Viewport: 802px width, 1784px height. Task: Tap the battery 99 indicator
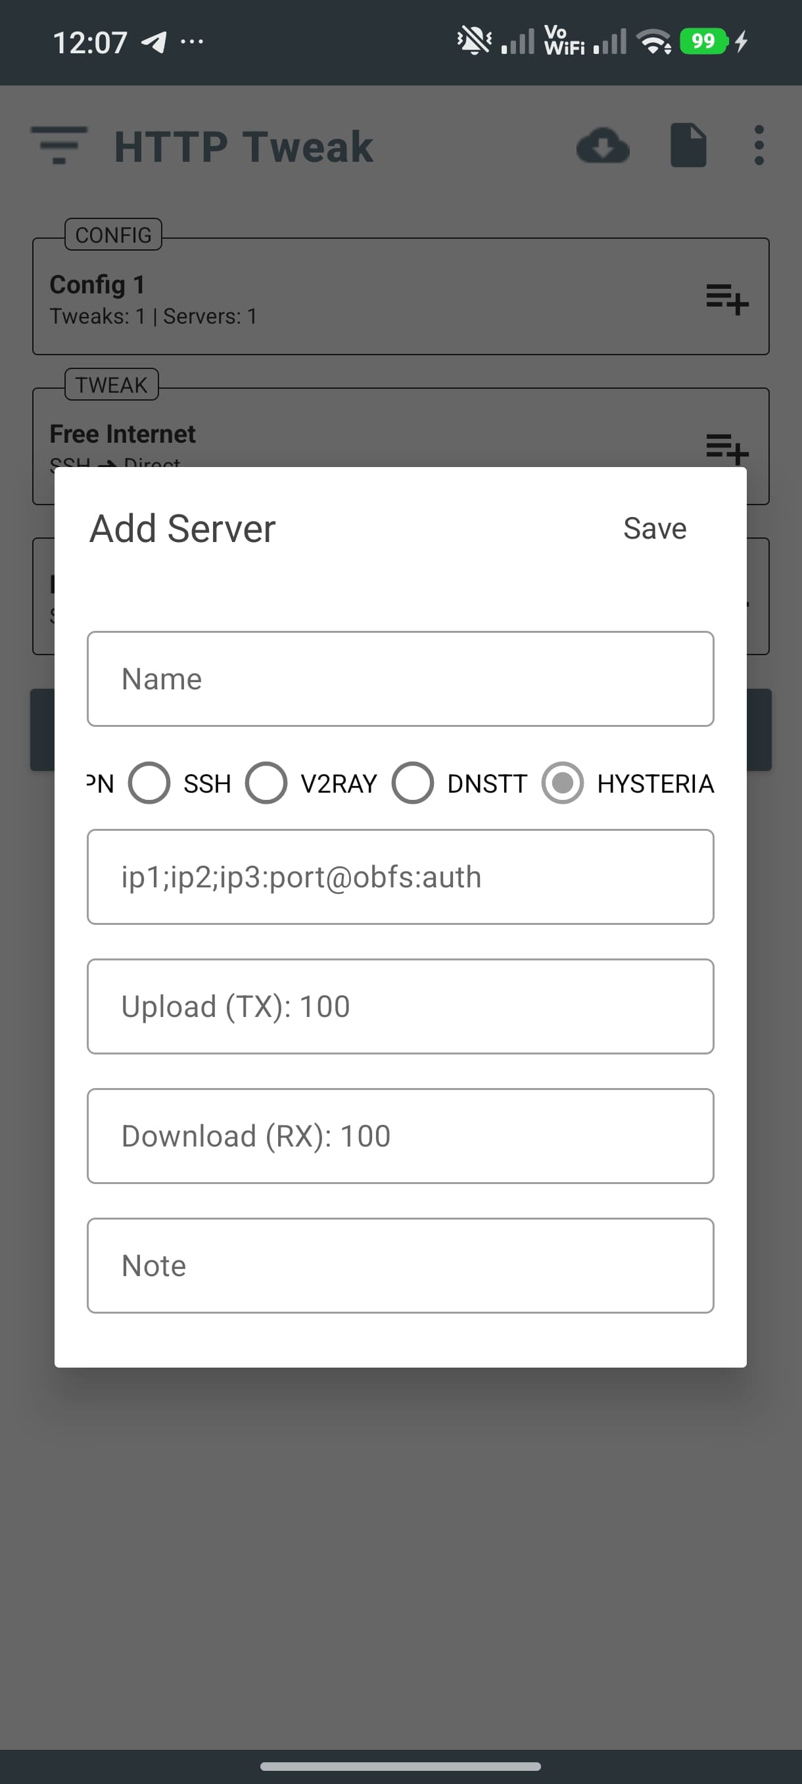(704, 41)
